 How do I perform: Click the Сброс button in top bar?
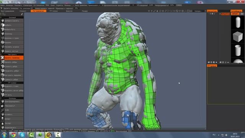[x=179, y=5]
